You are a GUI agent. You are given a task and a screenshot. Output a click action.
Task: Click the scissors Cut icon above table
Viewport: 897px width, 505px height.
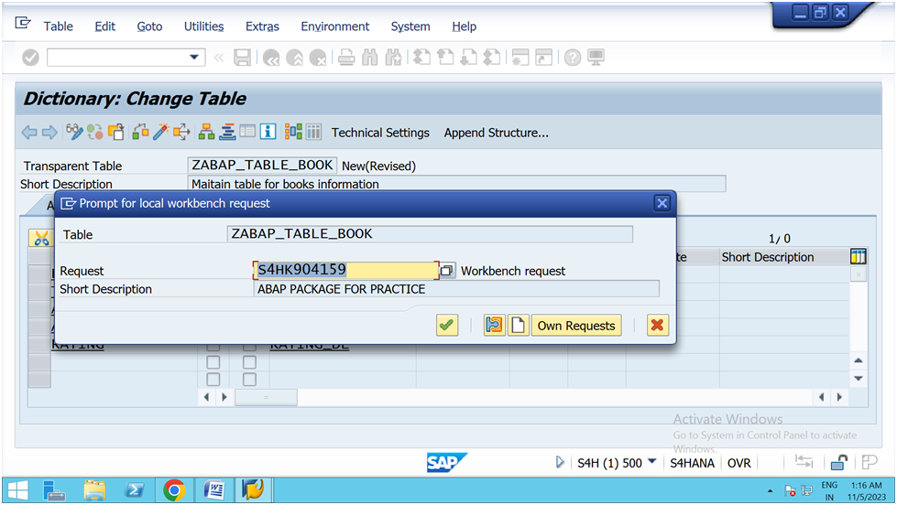(41, 238)
